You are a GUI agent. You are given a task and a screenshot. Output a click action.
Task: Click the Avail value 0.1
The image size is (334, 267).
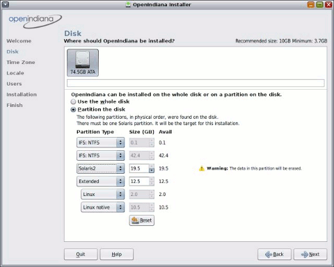(x=162, y=143)
